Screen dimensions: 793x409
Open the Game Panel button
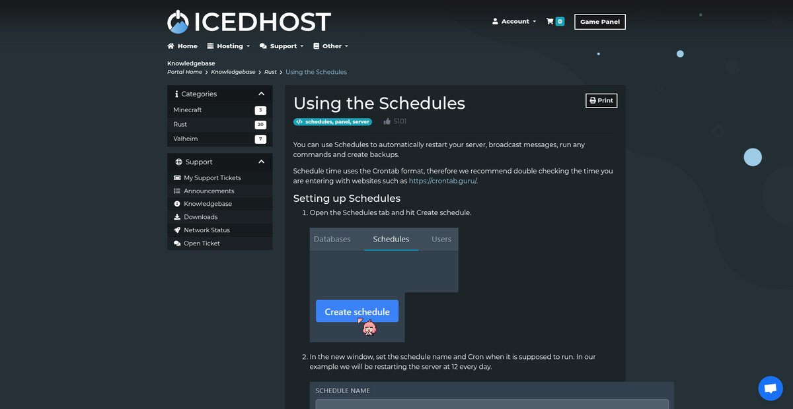(600, 22)
